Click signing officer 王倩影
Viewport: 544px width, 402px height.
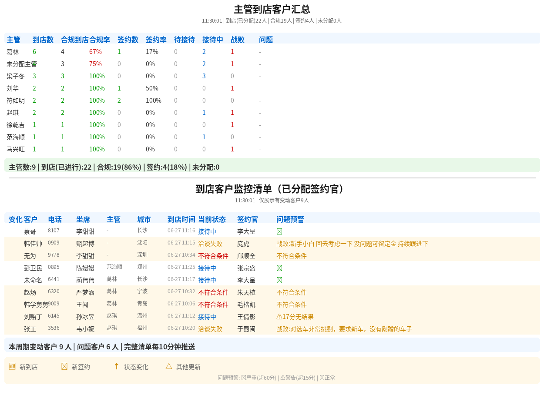(246, 317)
